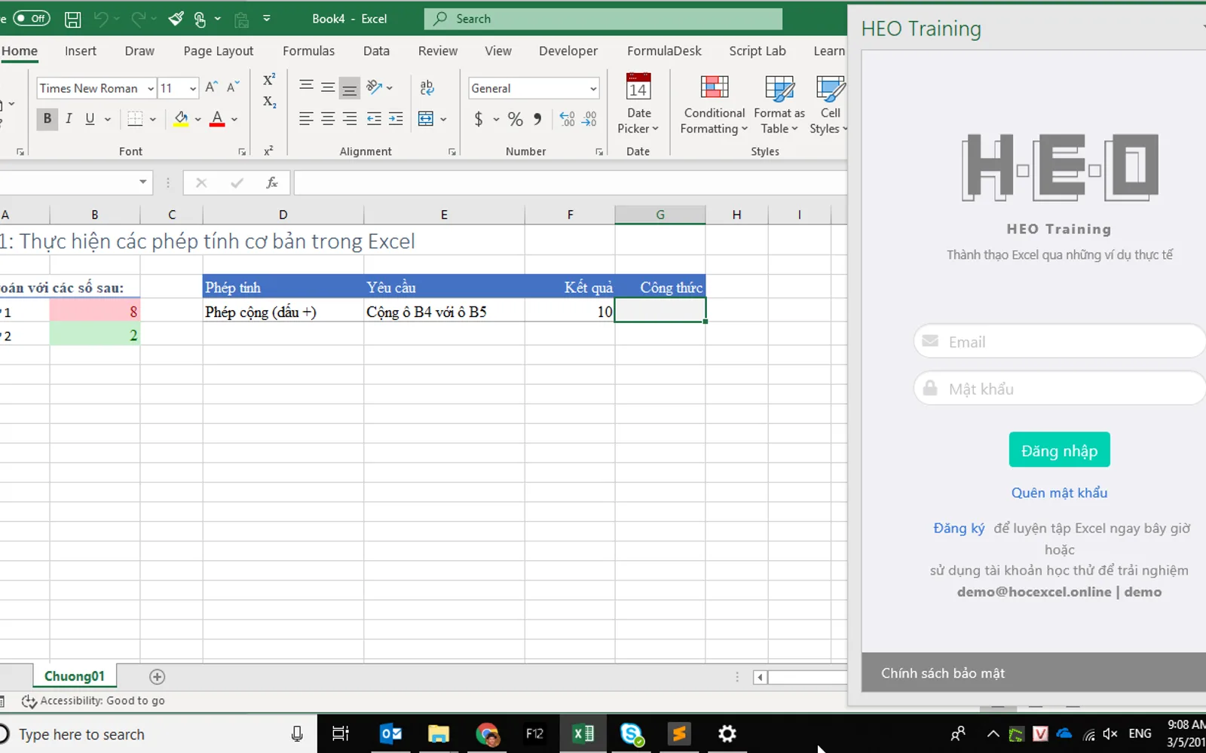
Task: Apply comma style format
Action: tap(537, 119)
